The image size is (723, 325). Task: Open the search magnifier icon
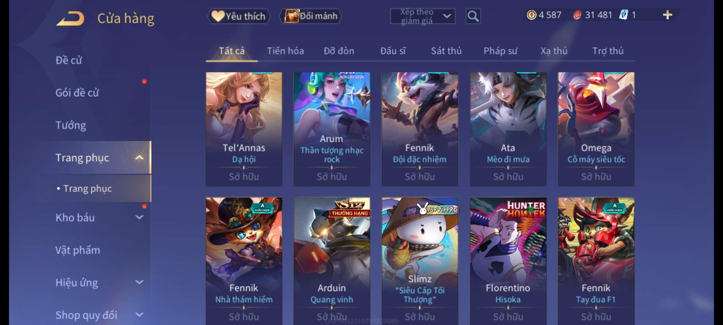pos(473,16)
